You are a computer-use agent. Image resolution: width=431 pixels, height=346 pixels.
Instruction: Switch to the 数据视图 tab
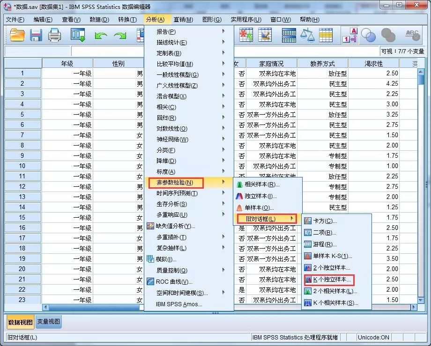[x=20, y=322]
